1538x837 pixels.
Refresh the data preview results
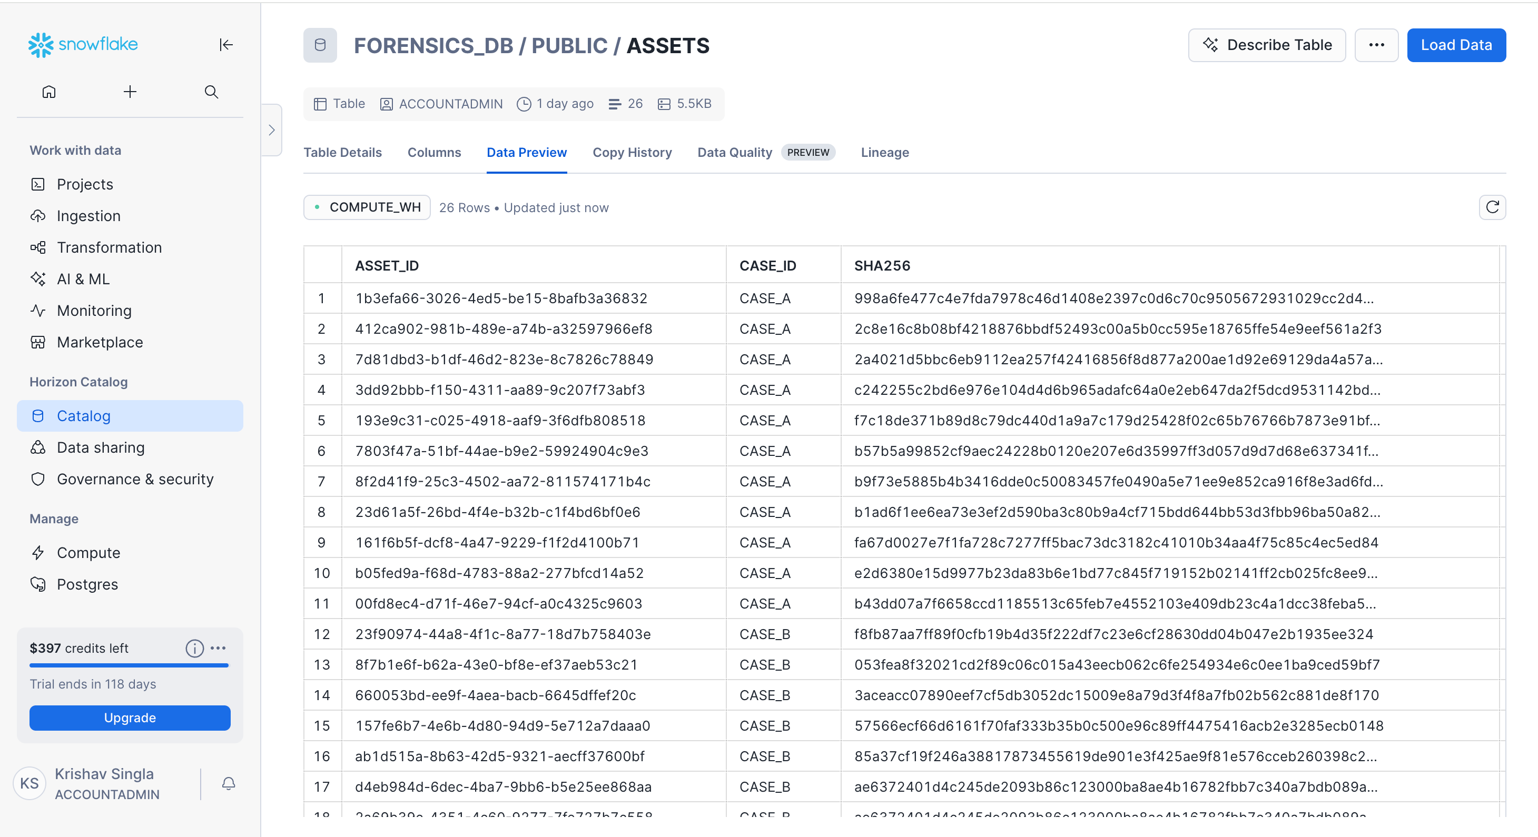click(1492, 207)
